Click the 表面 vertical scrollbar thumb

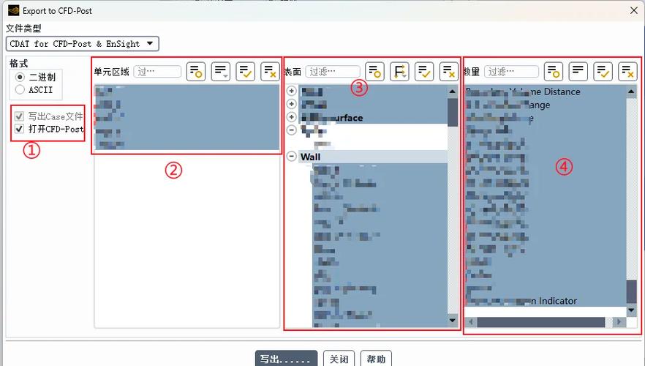453,112
